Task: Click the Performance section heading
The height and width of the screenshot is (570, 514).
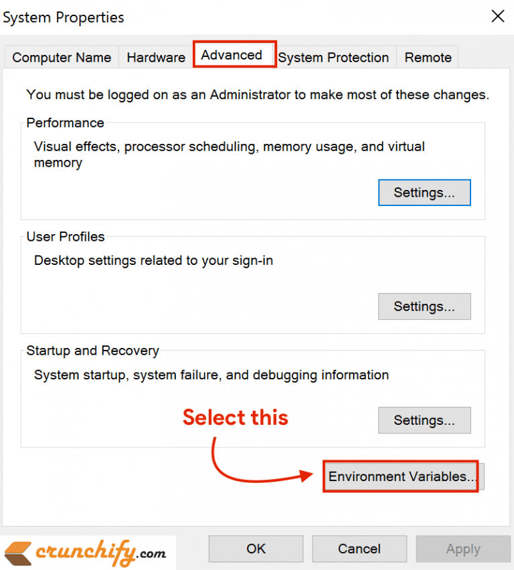Action: pos(65,122)
